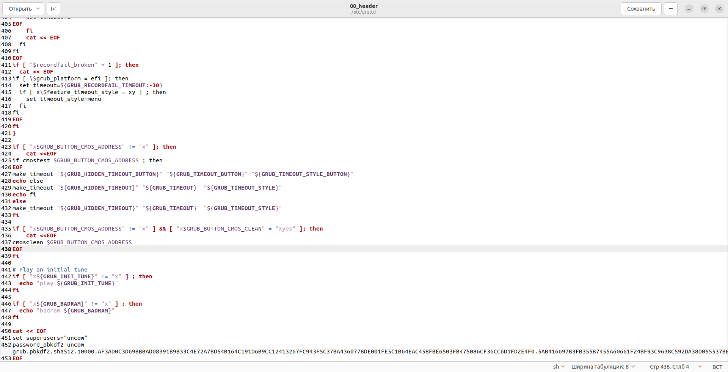Click line 423 GRUB_BUTTON_CMOS_ADDRESS condition
The image size is (728, 372).
94,147
